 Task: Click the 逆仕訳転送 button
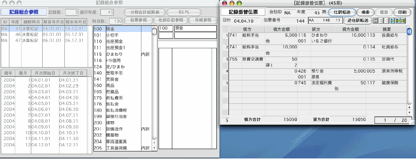click(x=357, y=21)
